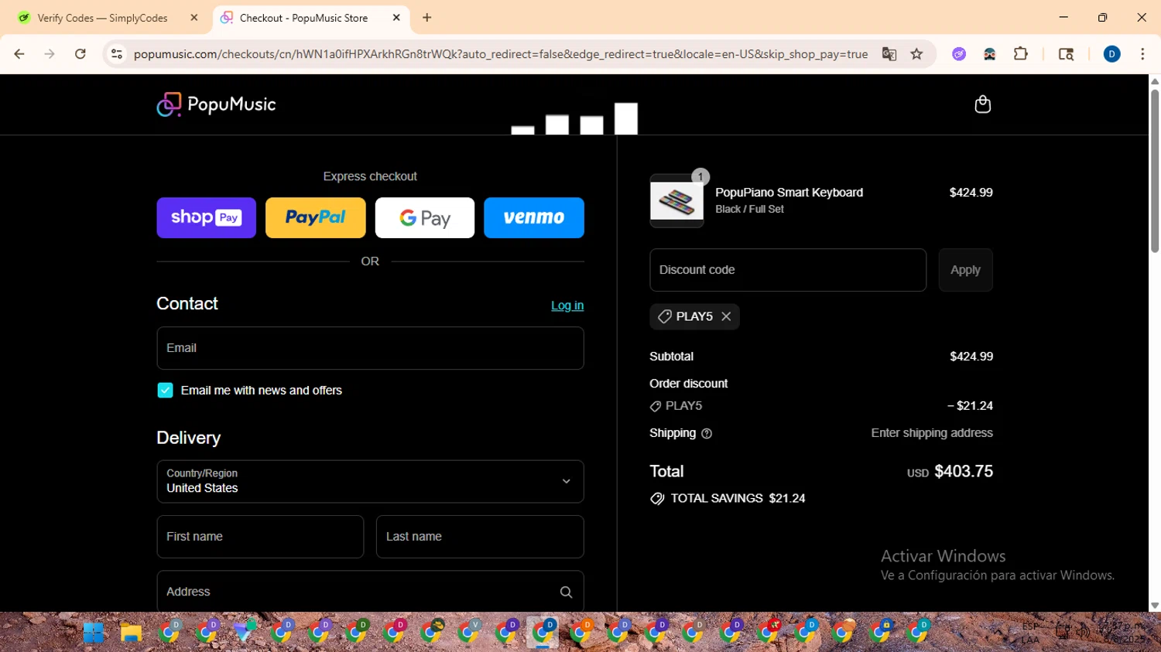Screen dimensions: 1161x652
Task: Click the Email input field
Action: (370, 348)
